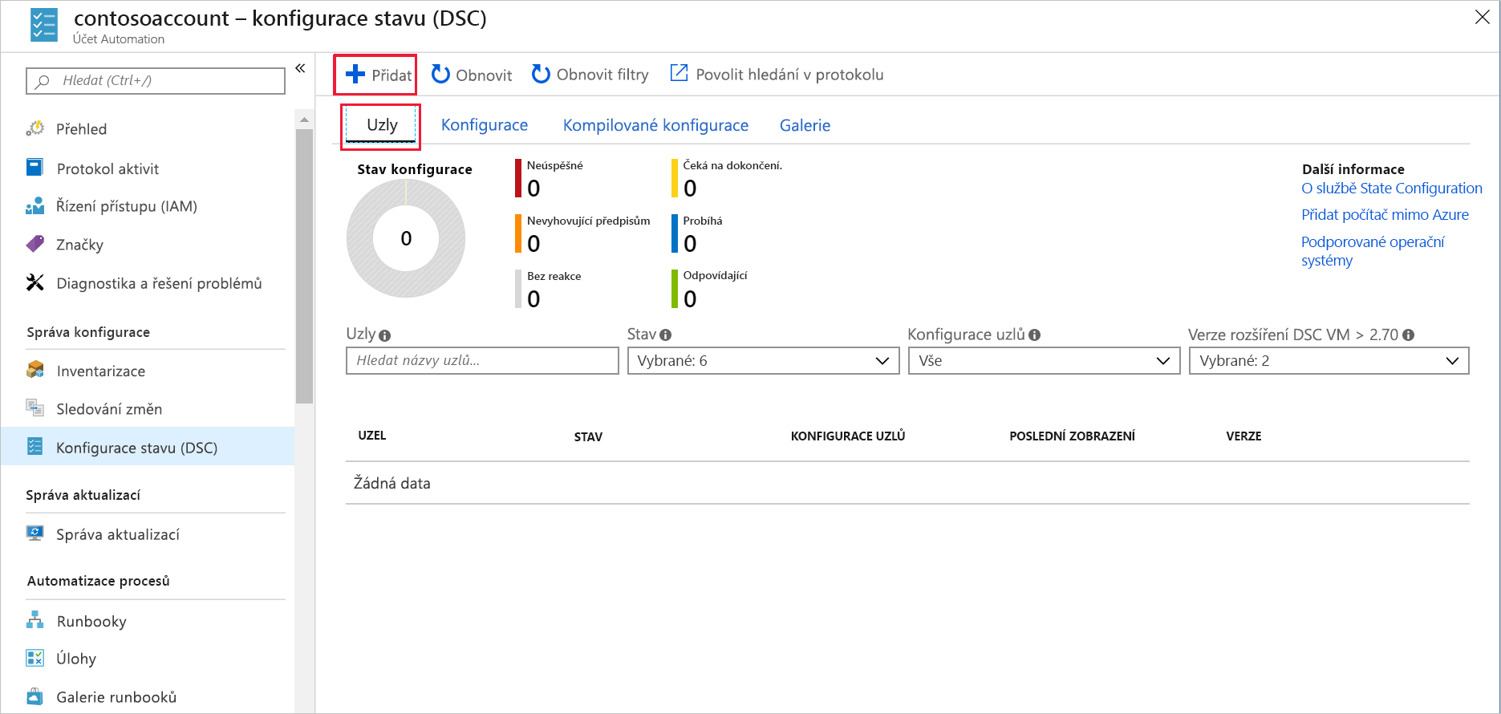Click the Přidat plus icon
Screen dimensions: 1501x714
tap(355, 75)
